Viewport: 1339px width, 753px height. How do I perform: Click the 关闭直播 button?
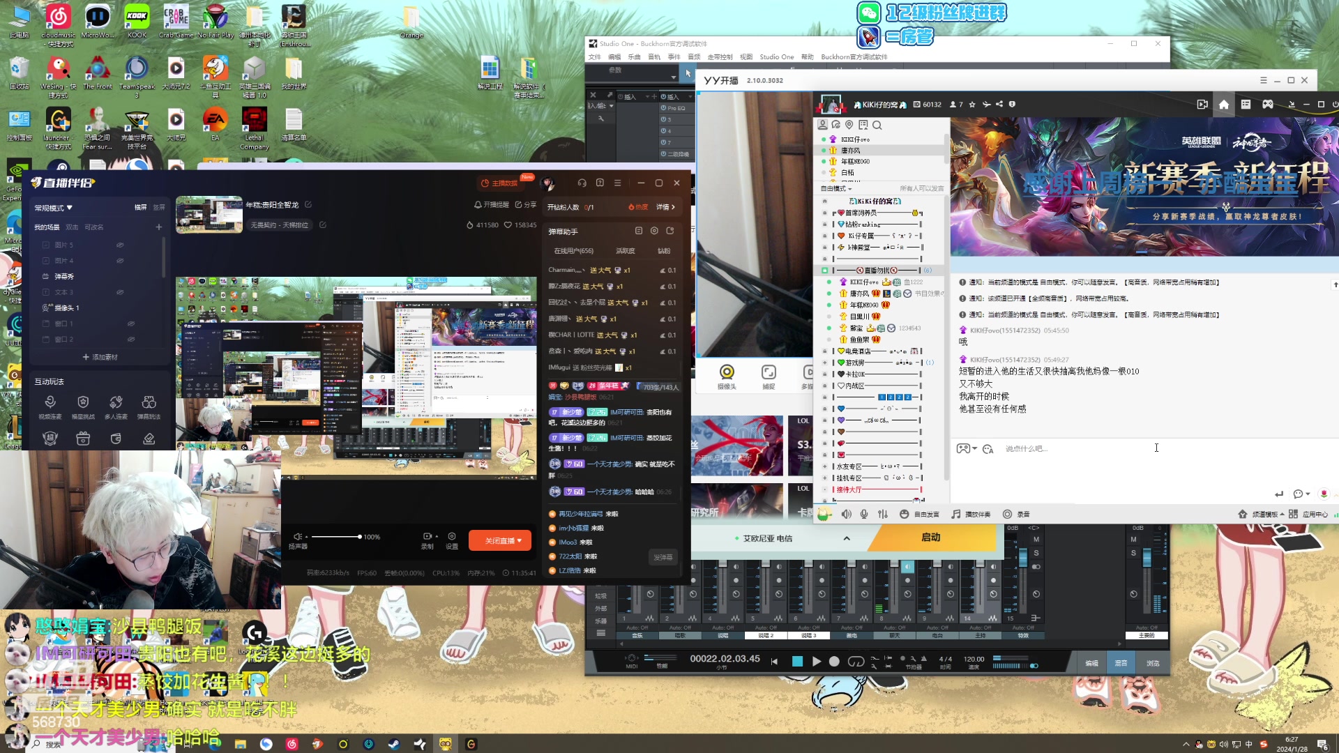coord(500,540)
